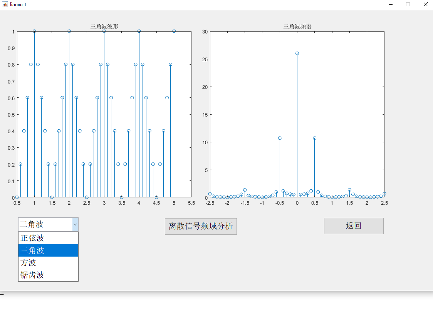433x317 pixels.
Task: Click the tallest spectrum stem near frequency 0
Action: (297, 53)
